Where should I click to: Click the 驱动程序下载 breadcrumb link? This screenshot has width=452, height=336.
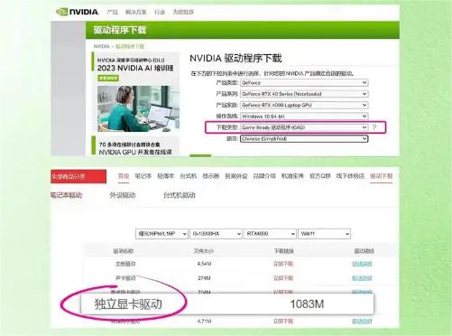pos(130,46)
